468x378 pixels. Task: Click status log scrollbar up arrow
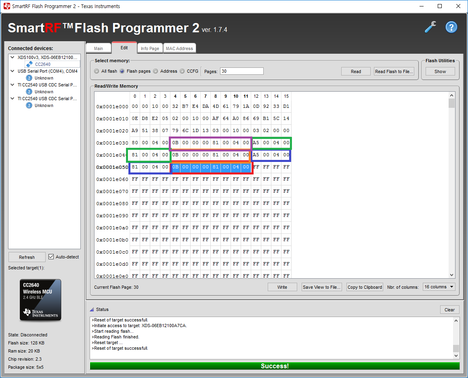coord(456,321)
